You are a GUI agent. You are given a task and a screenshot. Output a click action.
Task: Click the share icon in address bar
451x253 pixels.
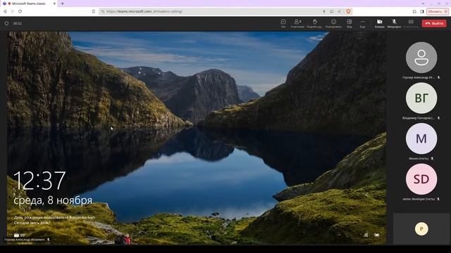click(x=339, y=11)
